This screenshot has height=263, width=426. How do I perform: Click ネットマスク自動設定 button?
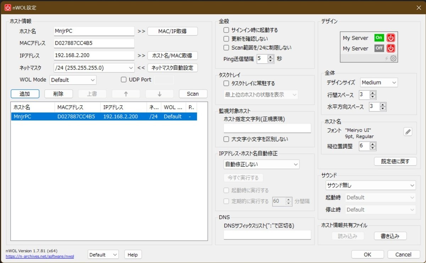[173, 68]
